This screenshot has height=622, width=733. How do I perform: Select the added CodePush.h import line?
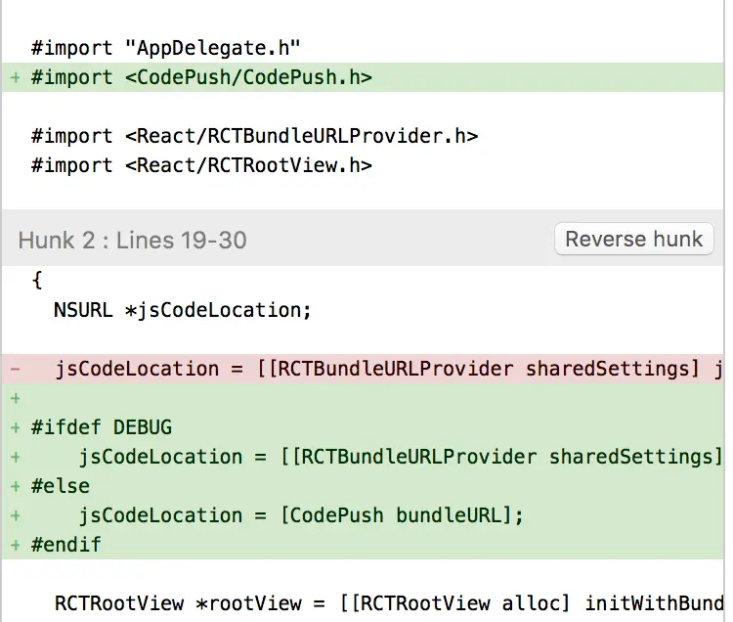click(363, 77)
